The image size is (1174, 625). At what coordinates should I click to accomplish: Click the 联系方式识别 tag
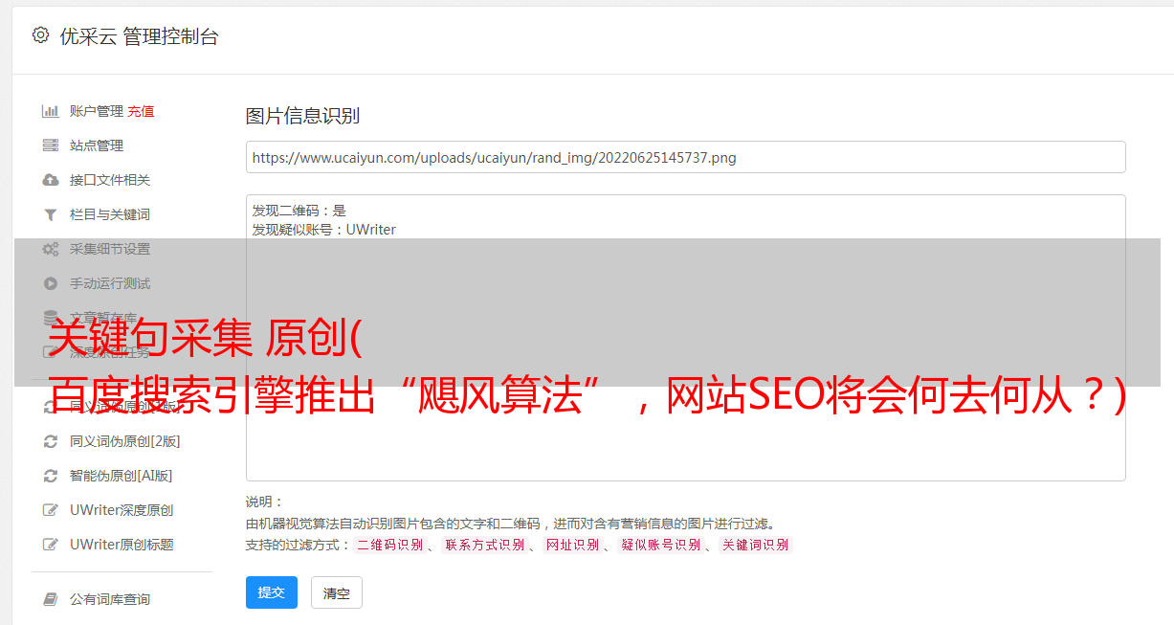click(x=484, y=545)
